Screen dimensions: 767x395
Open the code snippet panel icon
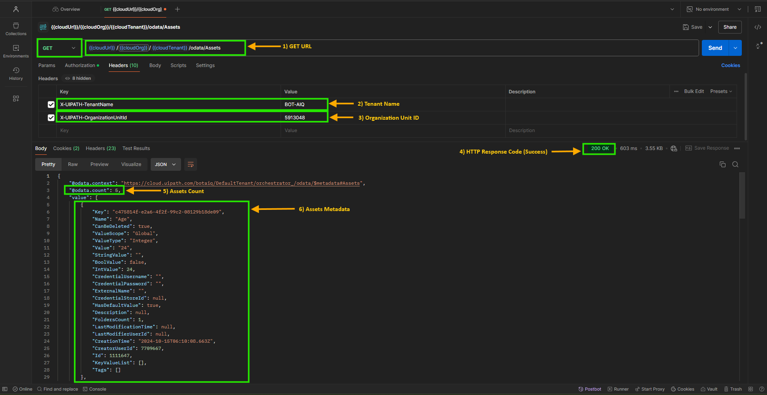[757, 27]
